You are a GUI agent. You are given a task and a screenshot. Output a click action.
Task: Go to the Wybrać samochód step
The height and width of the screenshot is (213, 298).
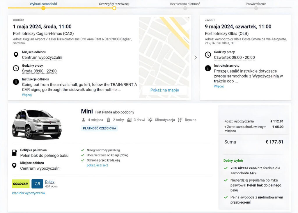click(43, 4)
